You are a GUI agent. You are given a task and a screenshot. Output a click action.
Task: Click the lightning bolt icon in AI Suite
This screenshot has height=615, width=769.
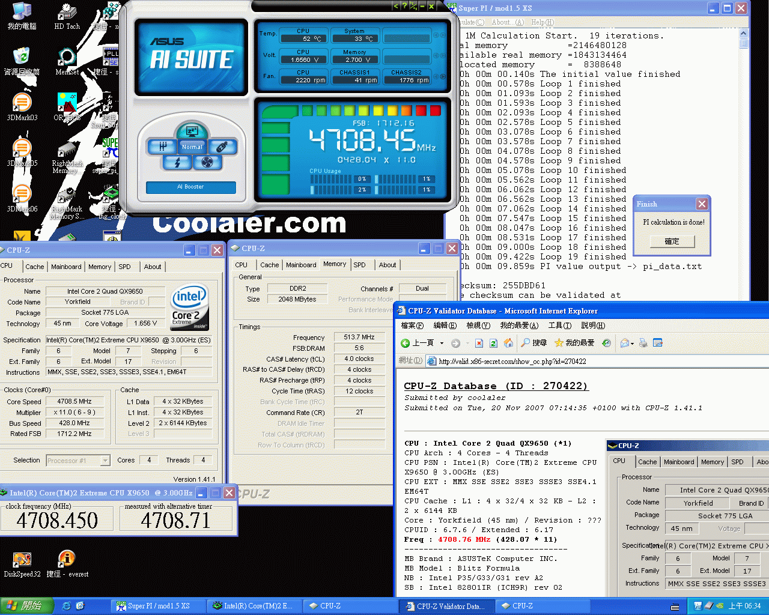pos(177,162)
